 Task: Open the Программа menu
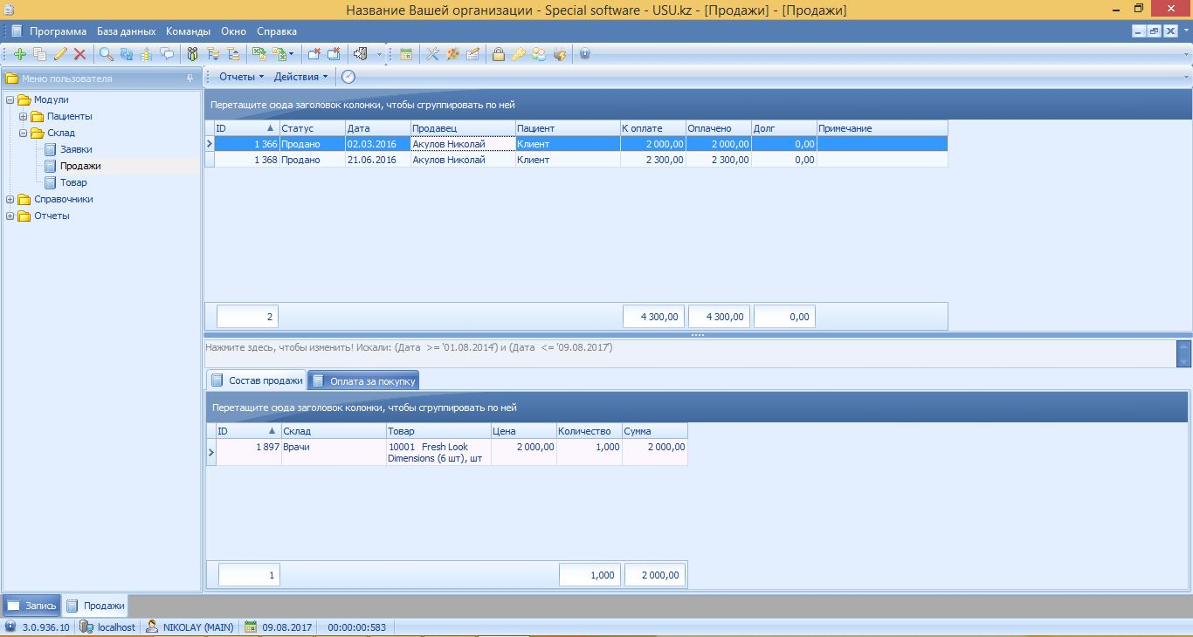coord(59,31)
